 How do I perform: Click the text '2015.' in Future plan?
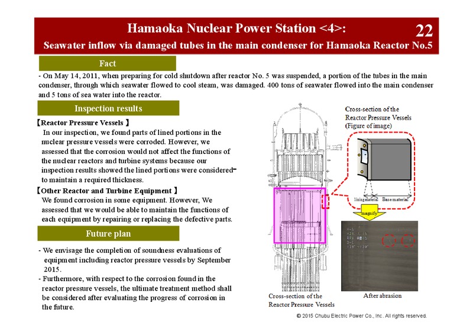53,269
